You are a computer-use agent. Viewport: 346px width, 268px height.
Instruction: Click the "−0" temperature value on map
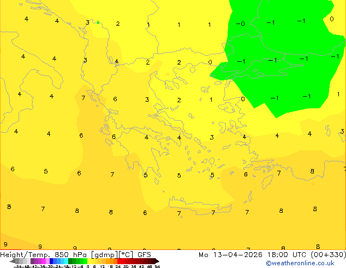tap(240, 24)
